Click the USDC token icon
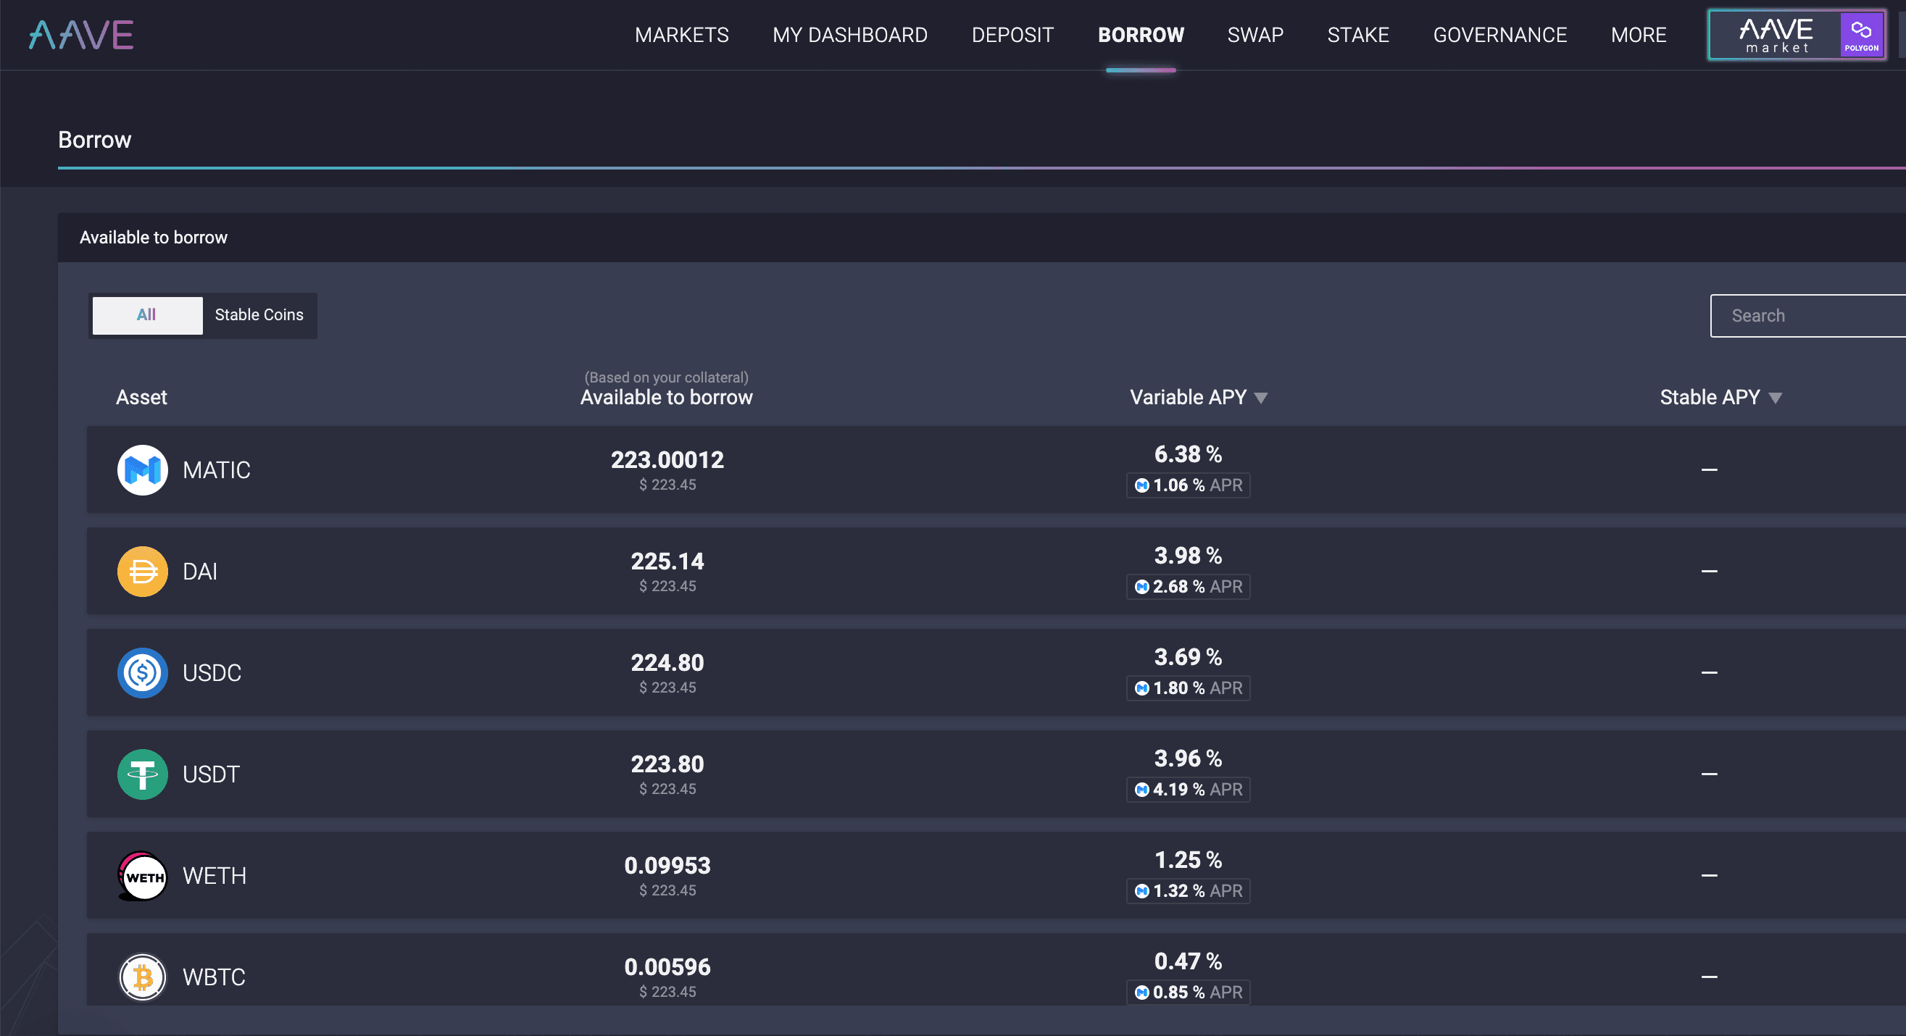Viewport: 1906px width, 1036px height. pos(142,672)
